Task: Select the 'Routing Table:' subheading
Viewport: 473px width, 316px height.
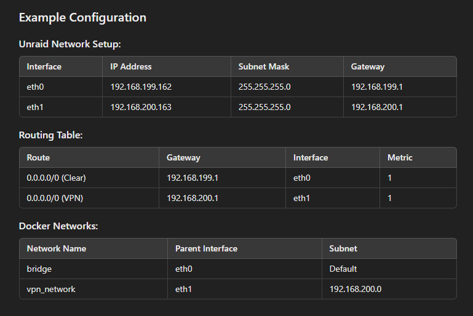Action: click(50, 135)
